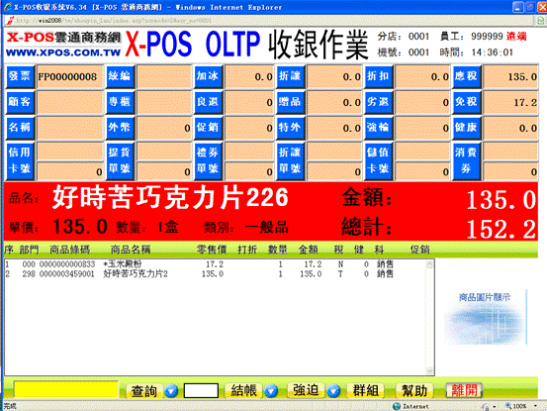Click the 消費券 voucher button
This screenshot has width=547, height=411.
click(467, 161)
